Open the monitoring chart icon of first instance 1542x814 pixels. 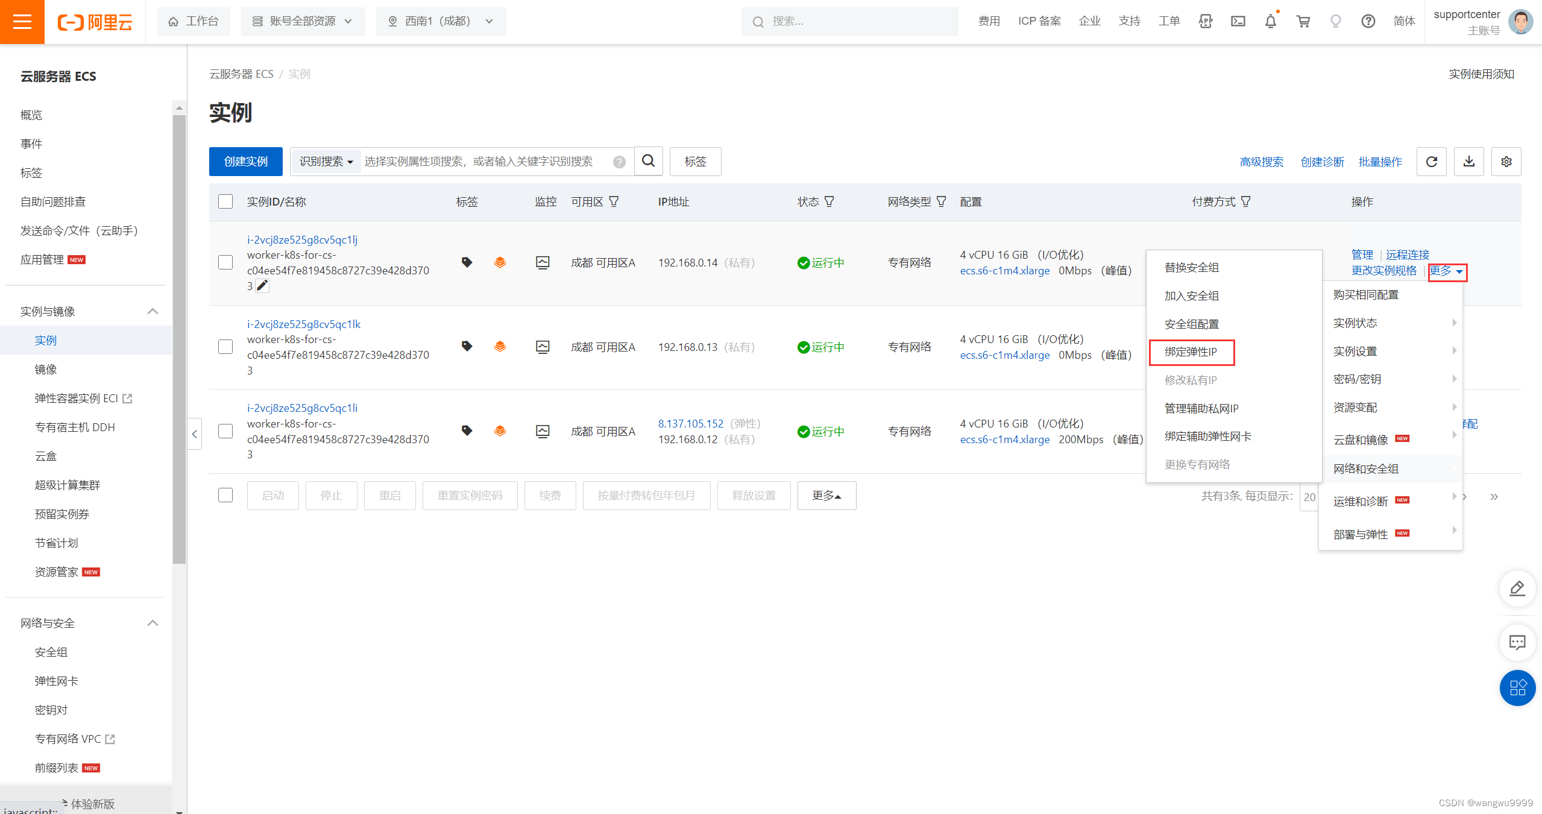(x=543, y=262)
